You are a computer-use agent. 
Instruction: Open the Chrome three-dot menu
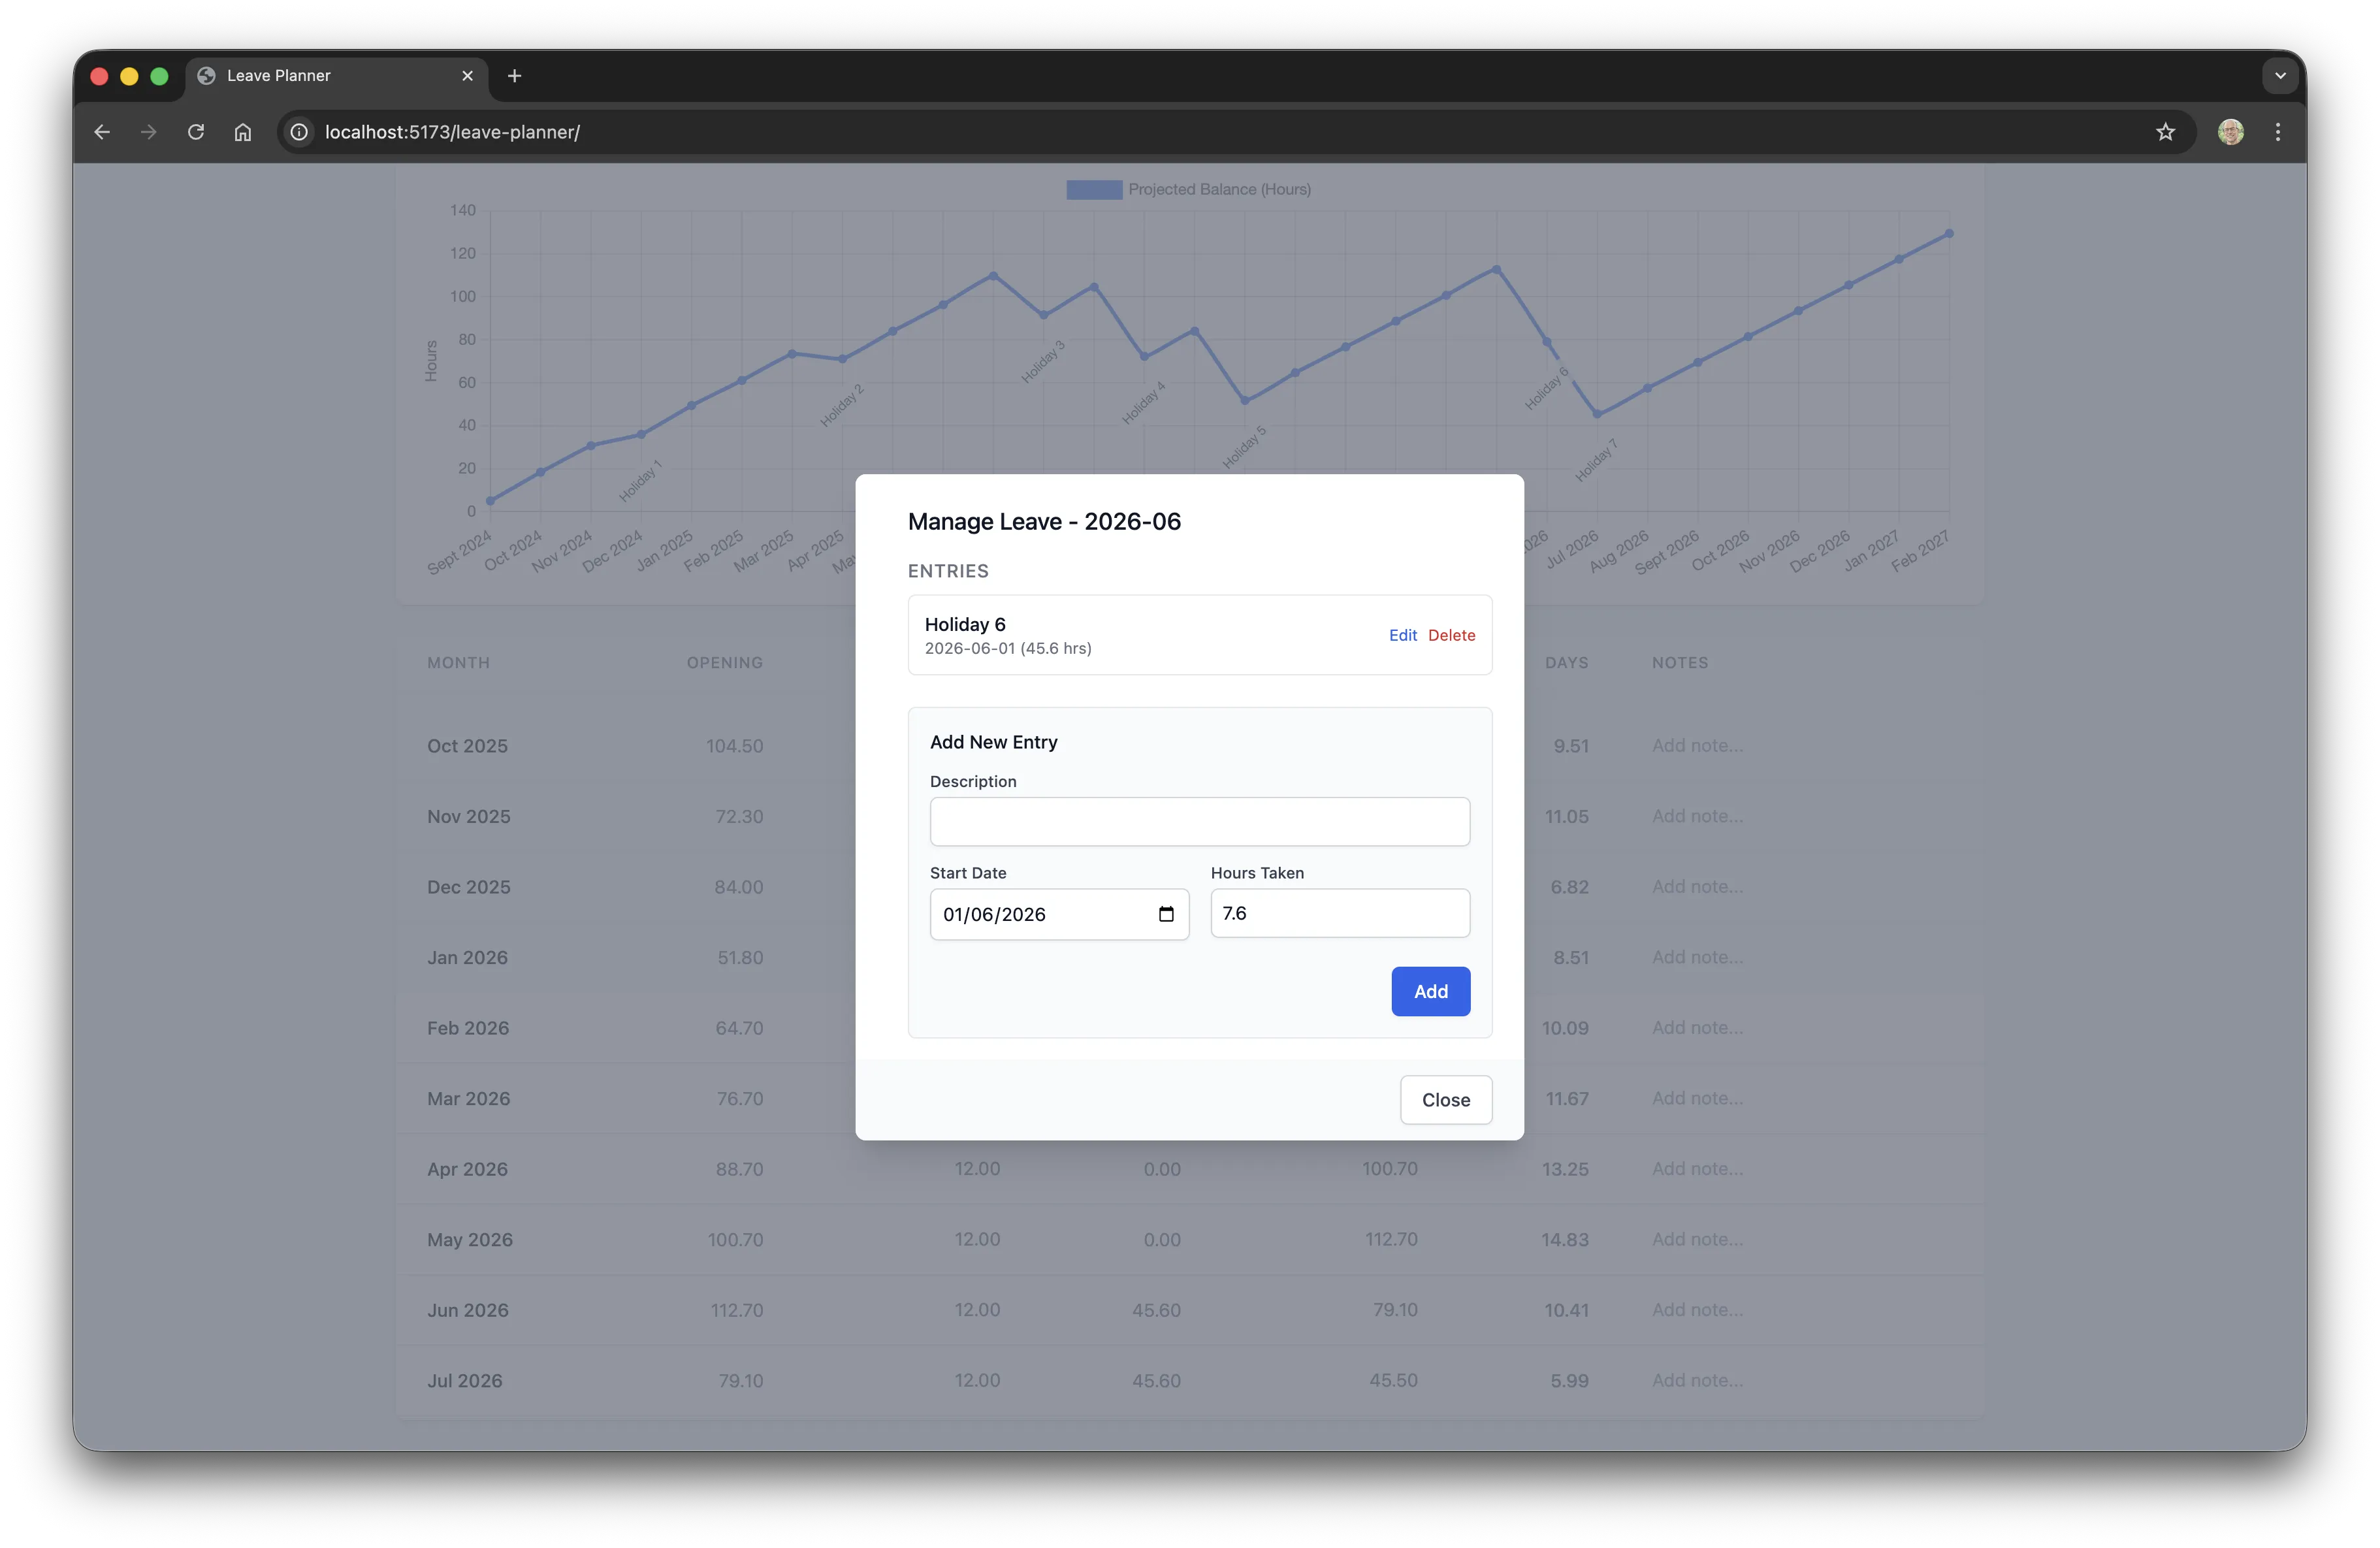[x=2278, y=132]
